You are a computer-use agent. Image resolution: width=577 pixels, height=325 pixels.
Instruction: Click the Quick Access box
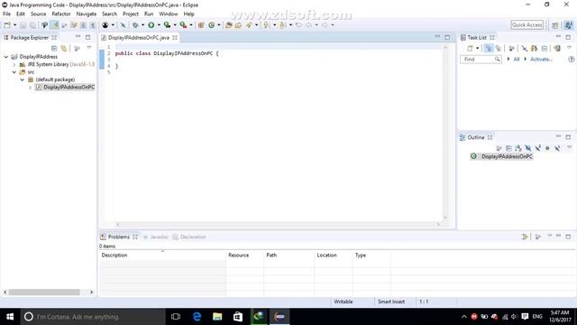pos(527,25)
